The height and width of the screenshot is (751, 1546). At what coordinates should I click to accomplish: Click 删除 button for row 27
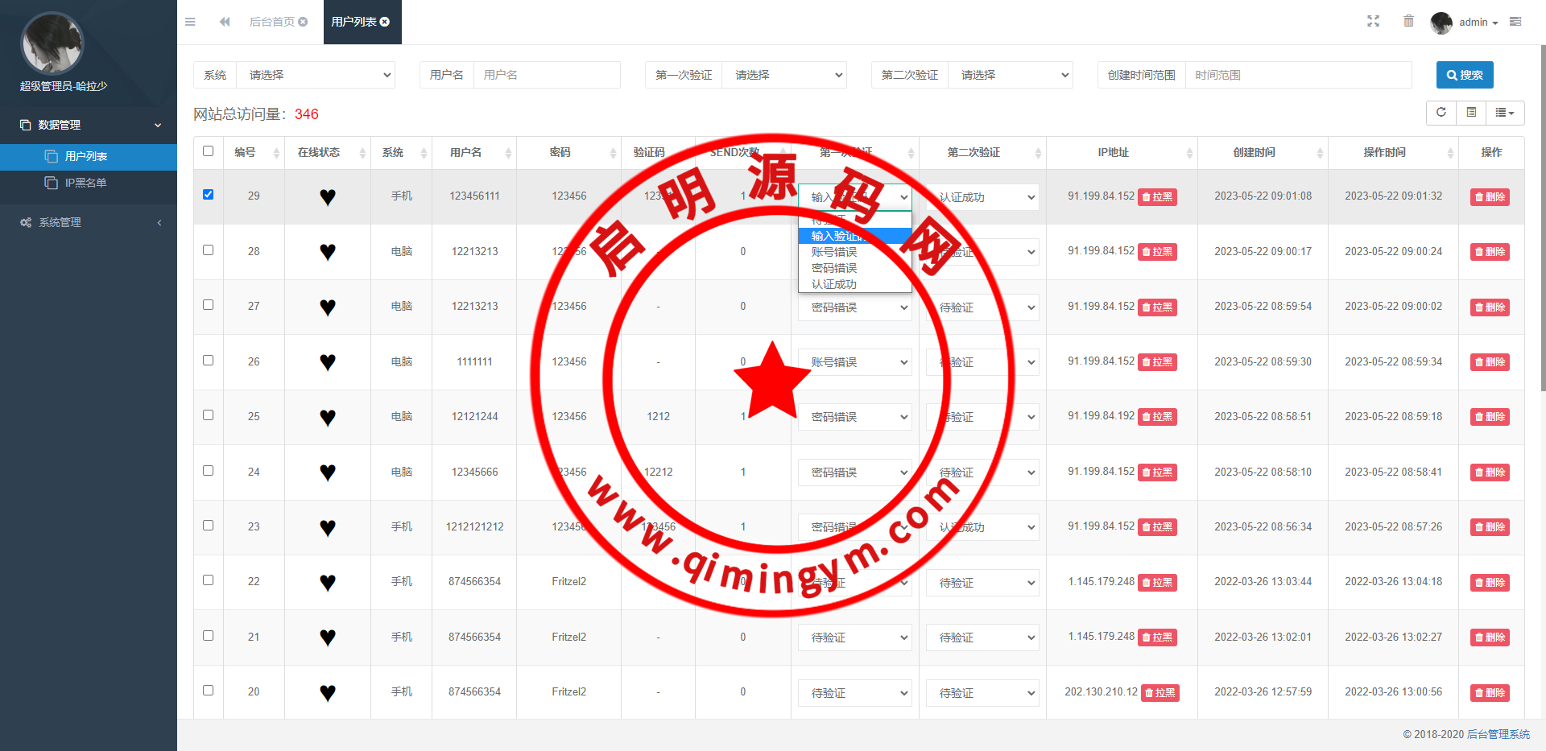click(x=1489, y=307)
